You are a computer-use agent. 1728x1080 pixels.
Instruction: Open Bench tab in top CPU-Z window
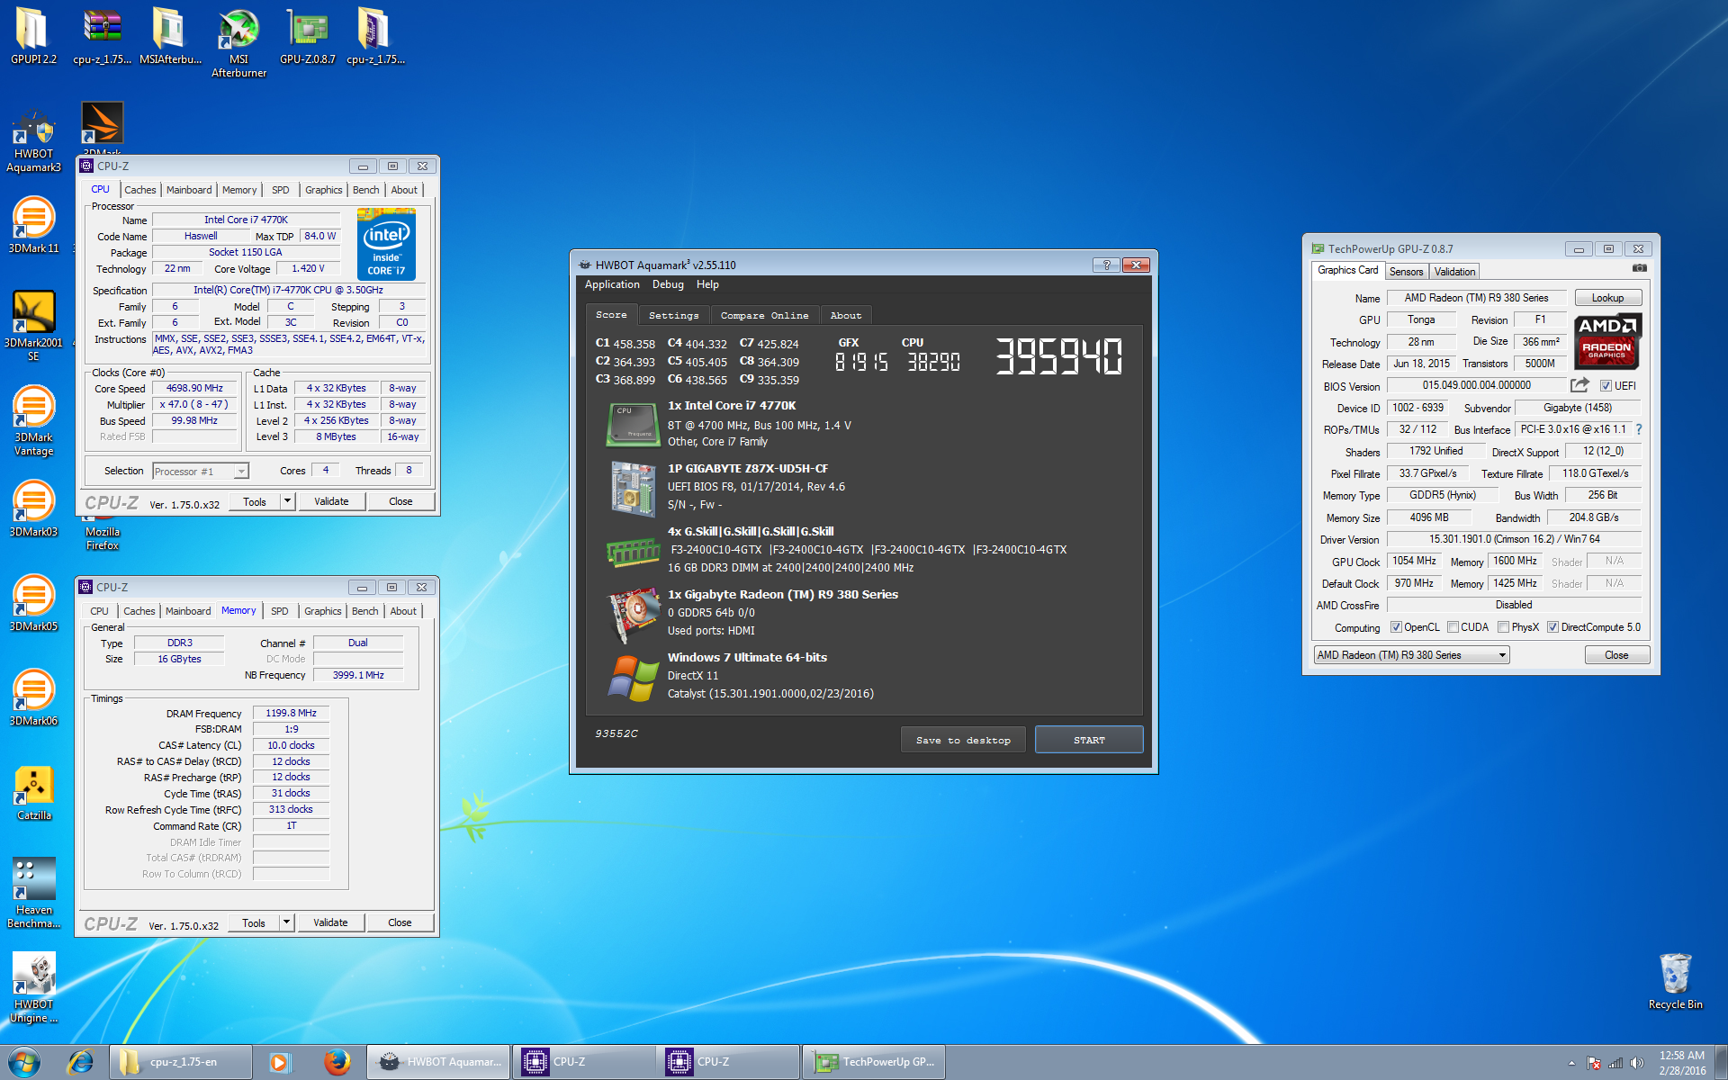pyautogui.click(x=365, y=190)
